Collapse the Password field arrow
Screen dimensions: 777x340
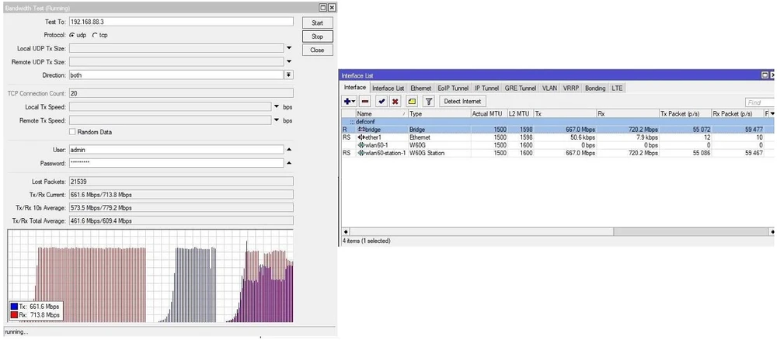point(289,163)
